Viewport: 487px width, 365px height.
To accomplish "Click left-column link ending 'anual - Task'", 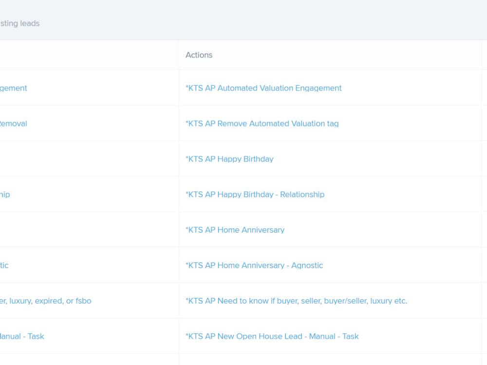I will 22,336.
